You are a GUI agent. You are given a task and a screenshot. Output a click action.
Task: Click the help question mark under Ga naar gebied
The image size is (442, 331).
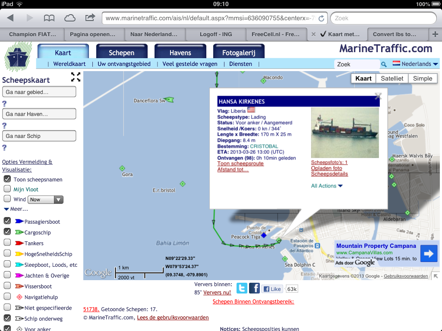click(x=4, y=103)
